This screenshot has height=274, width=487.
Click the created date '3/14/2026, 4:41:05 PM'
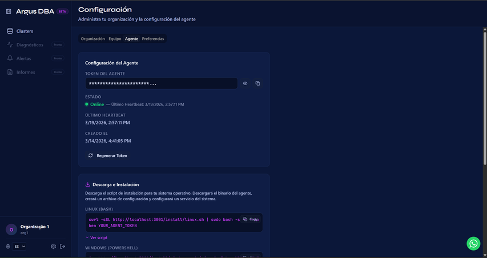(x=108, y=141)
